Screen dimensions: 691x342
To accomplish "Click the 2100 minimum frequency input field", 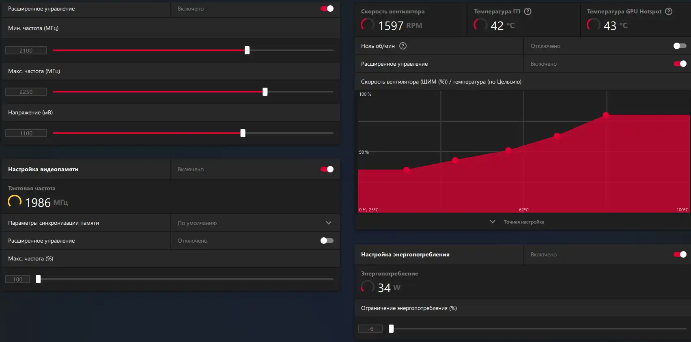I will (x=26, y=50).
